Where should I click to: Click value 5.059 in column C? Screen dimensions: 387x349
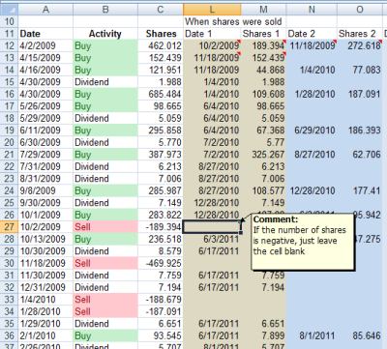[x=161, y=118]
